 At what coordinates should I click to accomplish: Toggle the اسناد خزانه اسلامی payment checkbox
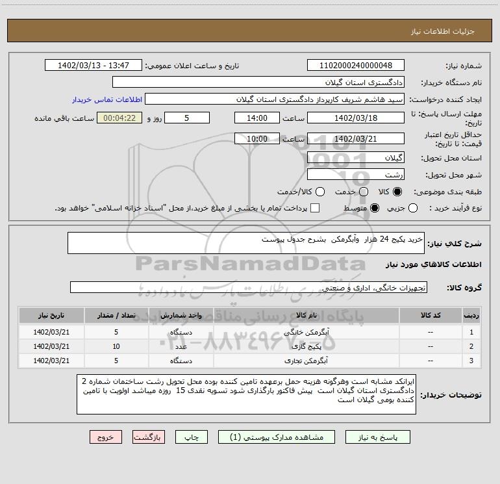pos(315,208)
